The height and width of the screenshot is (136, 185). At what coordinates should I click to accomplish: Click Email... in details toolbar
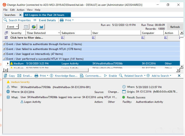(x=25, y=76)
